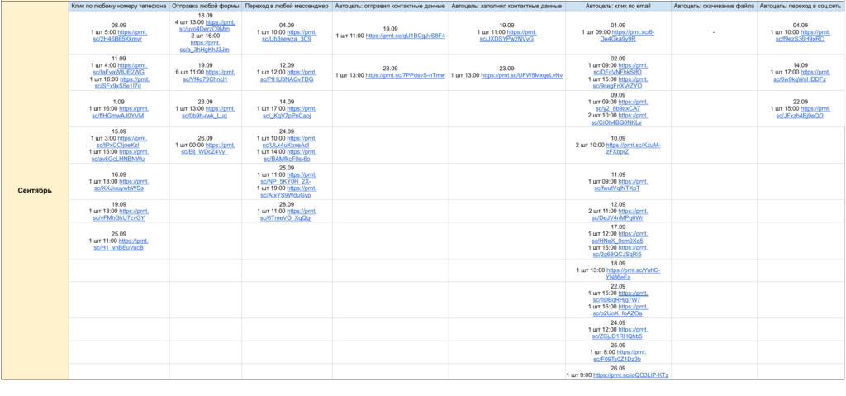Open the prnt.sc/YuhC-YN86eFa link under 18.09

pyautogui.click(x=629, y=274)
